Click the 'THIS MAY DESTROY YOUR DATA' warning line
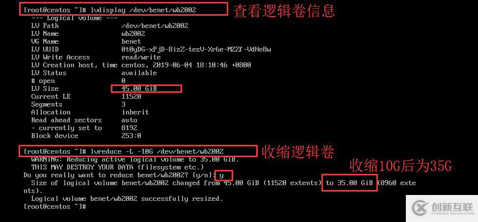The height and width of the screenshot is (222, 478). [x=117, y=167]
